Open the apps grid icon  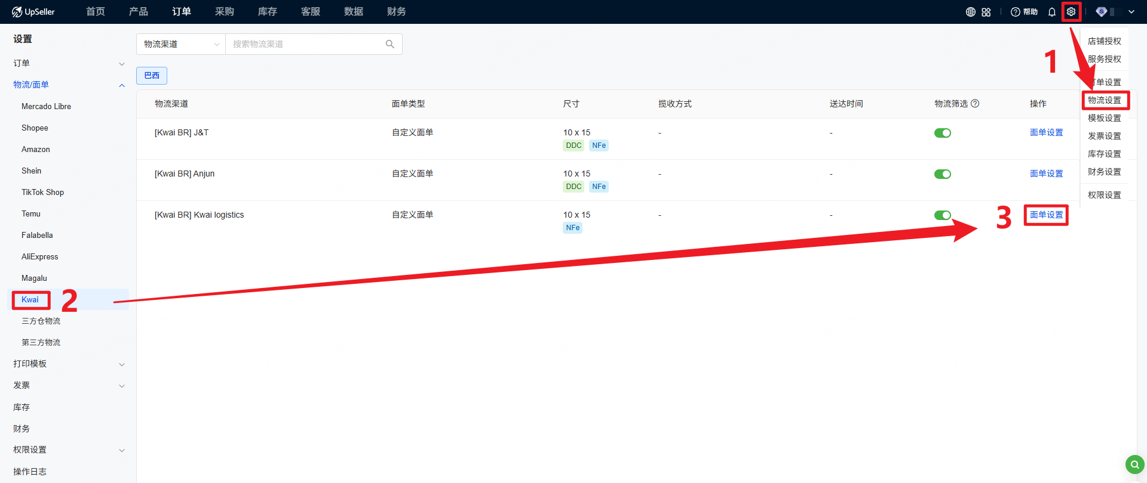(986, 12)
